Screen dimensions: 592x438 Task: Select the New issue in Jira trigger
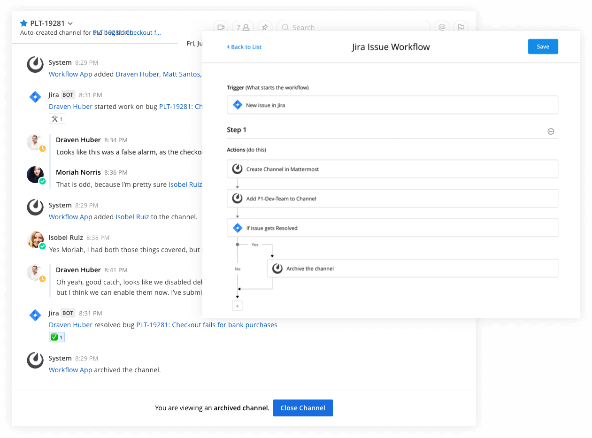[392, 105]
